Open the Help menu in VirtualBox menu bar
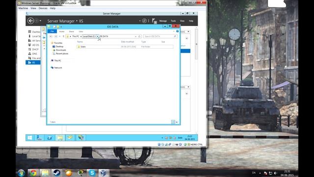Viewport: 314px width, 177px height. tap(52, 8)
